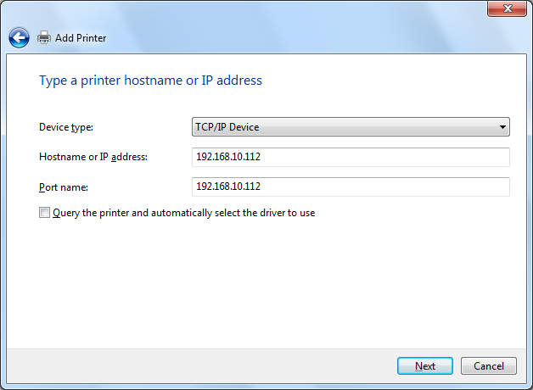Enable the Query the printer checkbox
Viewport: 533px width, 390px height.
[x=44, y=213]
